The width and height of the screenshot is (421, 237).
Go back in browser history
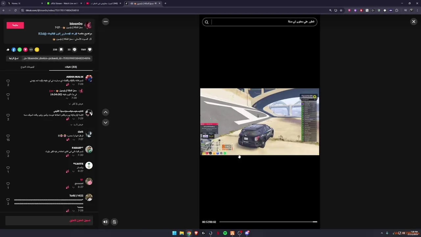[x=4, y=10]
